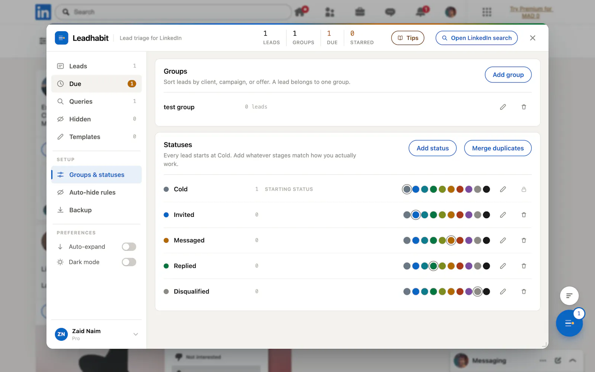The width and height of the screenshot is (595, 372).
Task: Open the Leads section in sidebar
Action: click(96, 66)
